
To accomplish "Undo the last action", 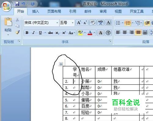I will point(23,4).
